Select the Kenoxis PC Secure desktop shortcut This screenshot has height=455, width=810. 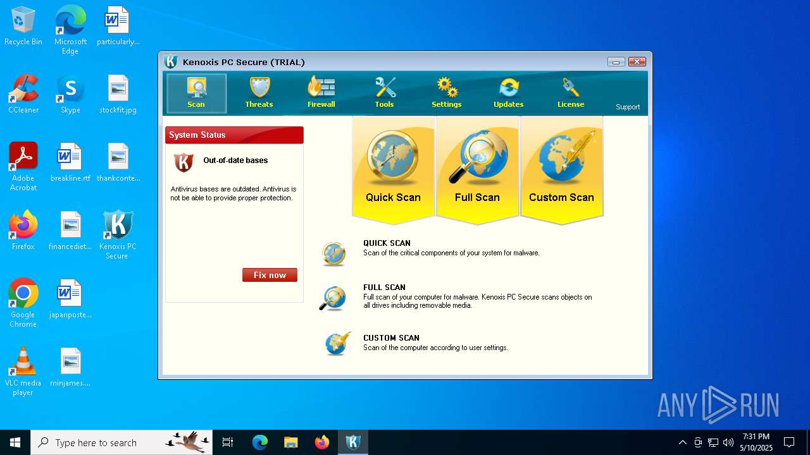pyautogui.click(x=118, y=235)
